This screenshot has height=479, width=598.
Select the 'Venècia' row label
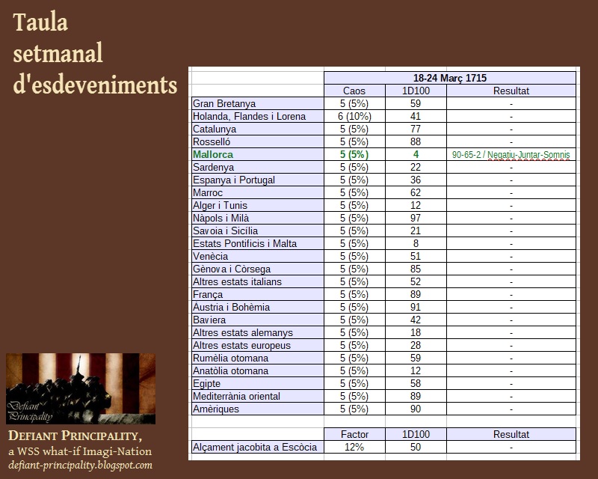(257, 256)
